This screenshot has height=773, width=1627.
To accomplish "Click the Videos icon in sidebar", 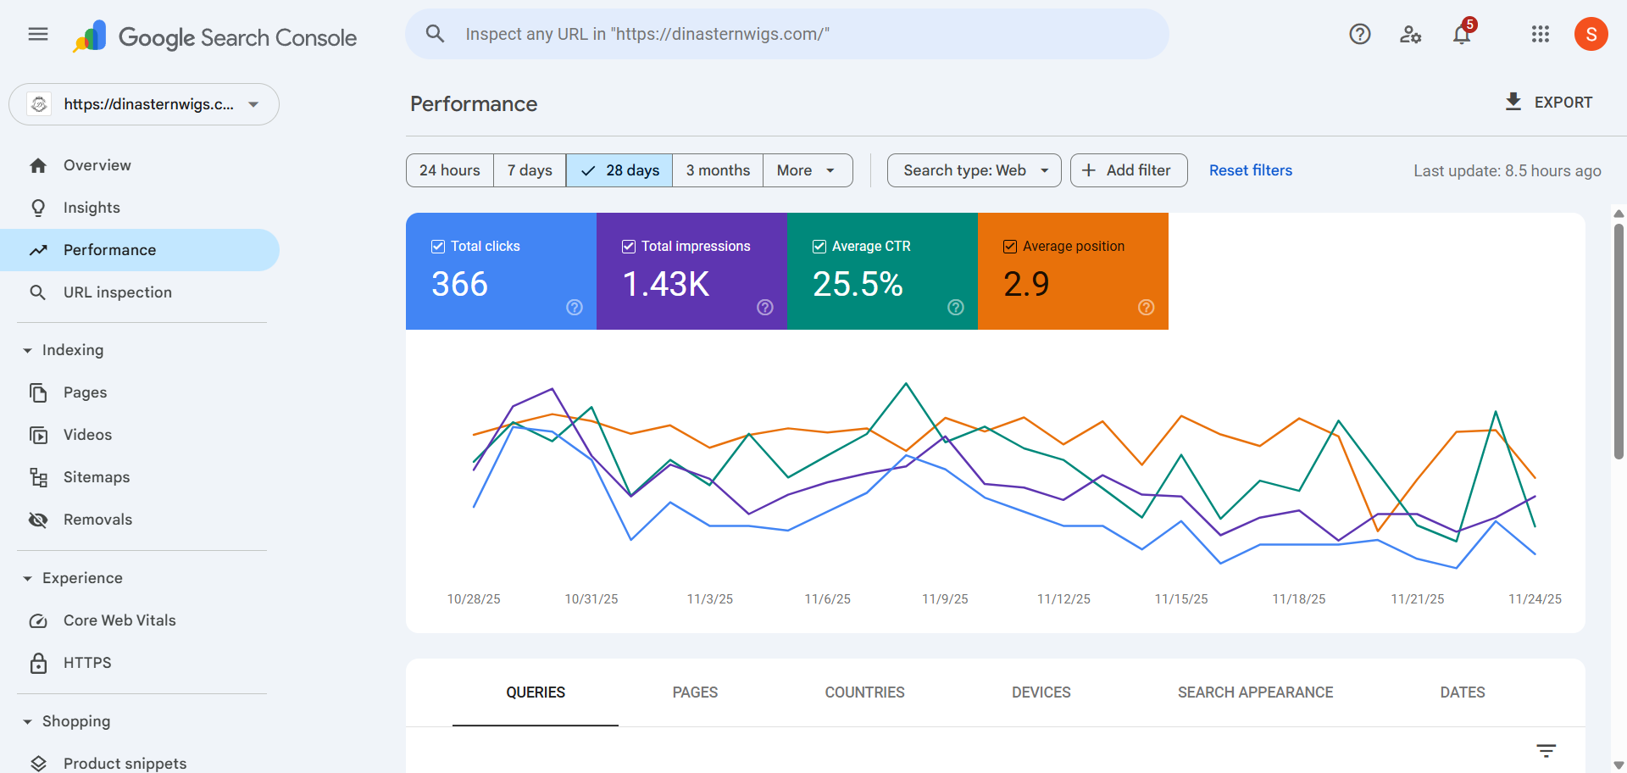I will [x=38, y=435].
